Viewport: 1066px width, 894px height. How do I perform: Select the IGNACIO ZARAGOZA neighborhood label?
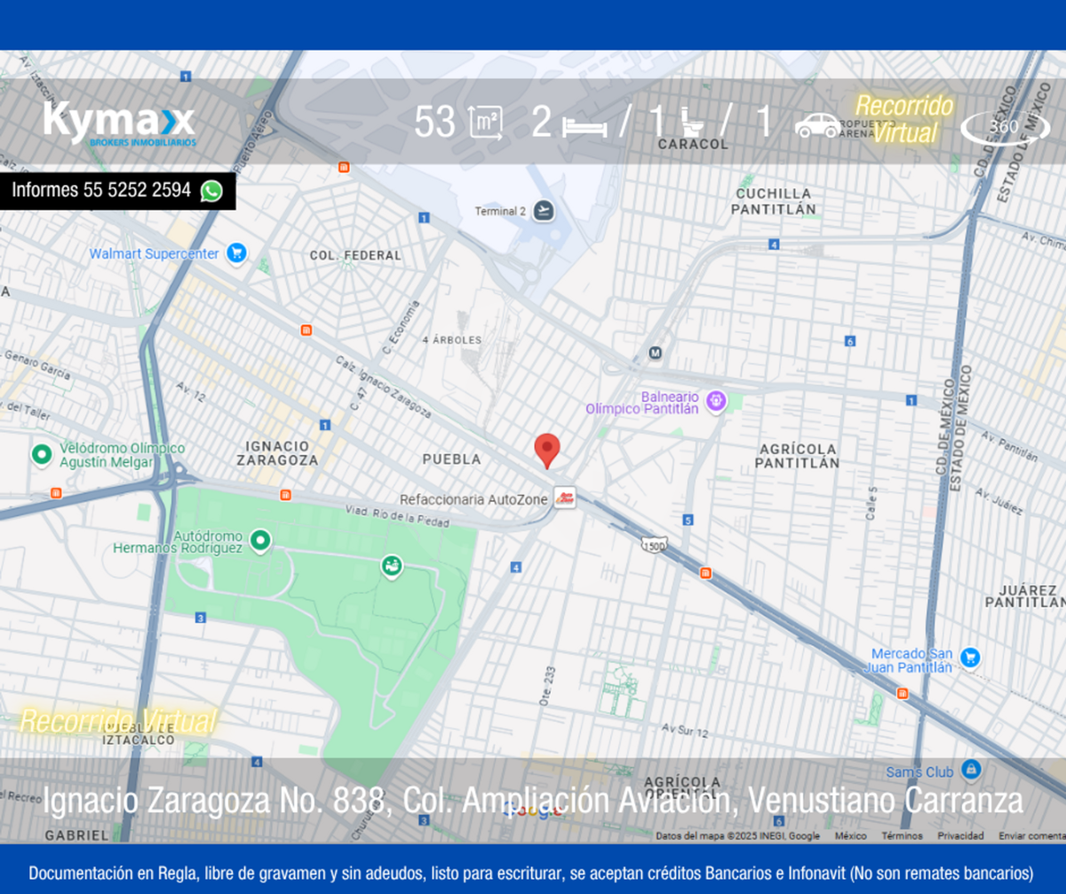(x=277, y=453)
